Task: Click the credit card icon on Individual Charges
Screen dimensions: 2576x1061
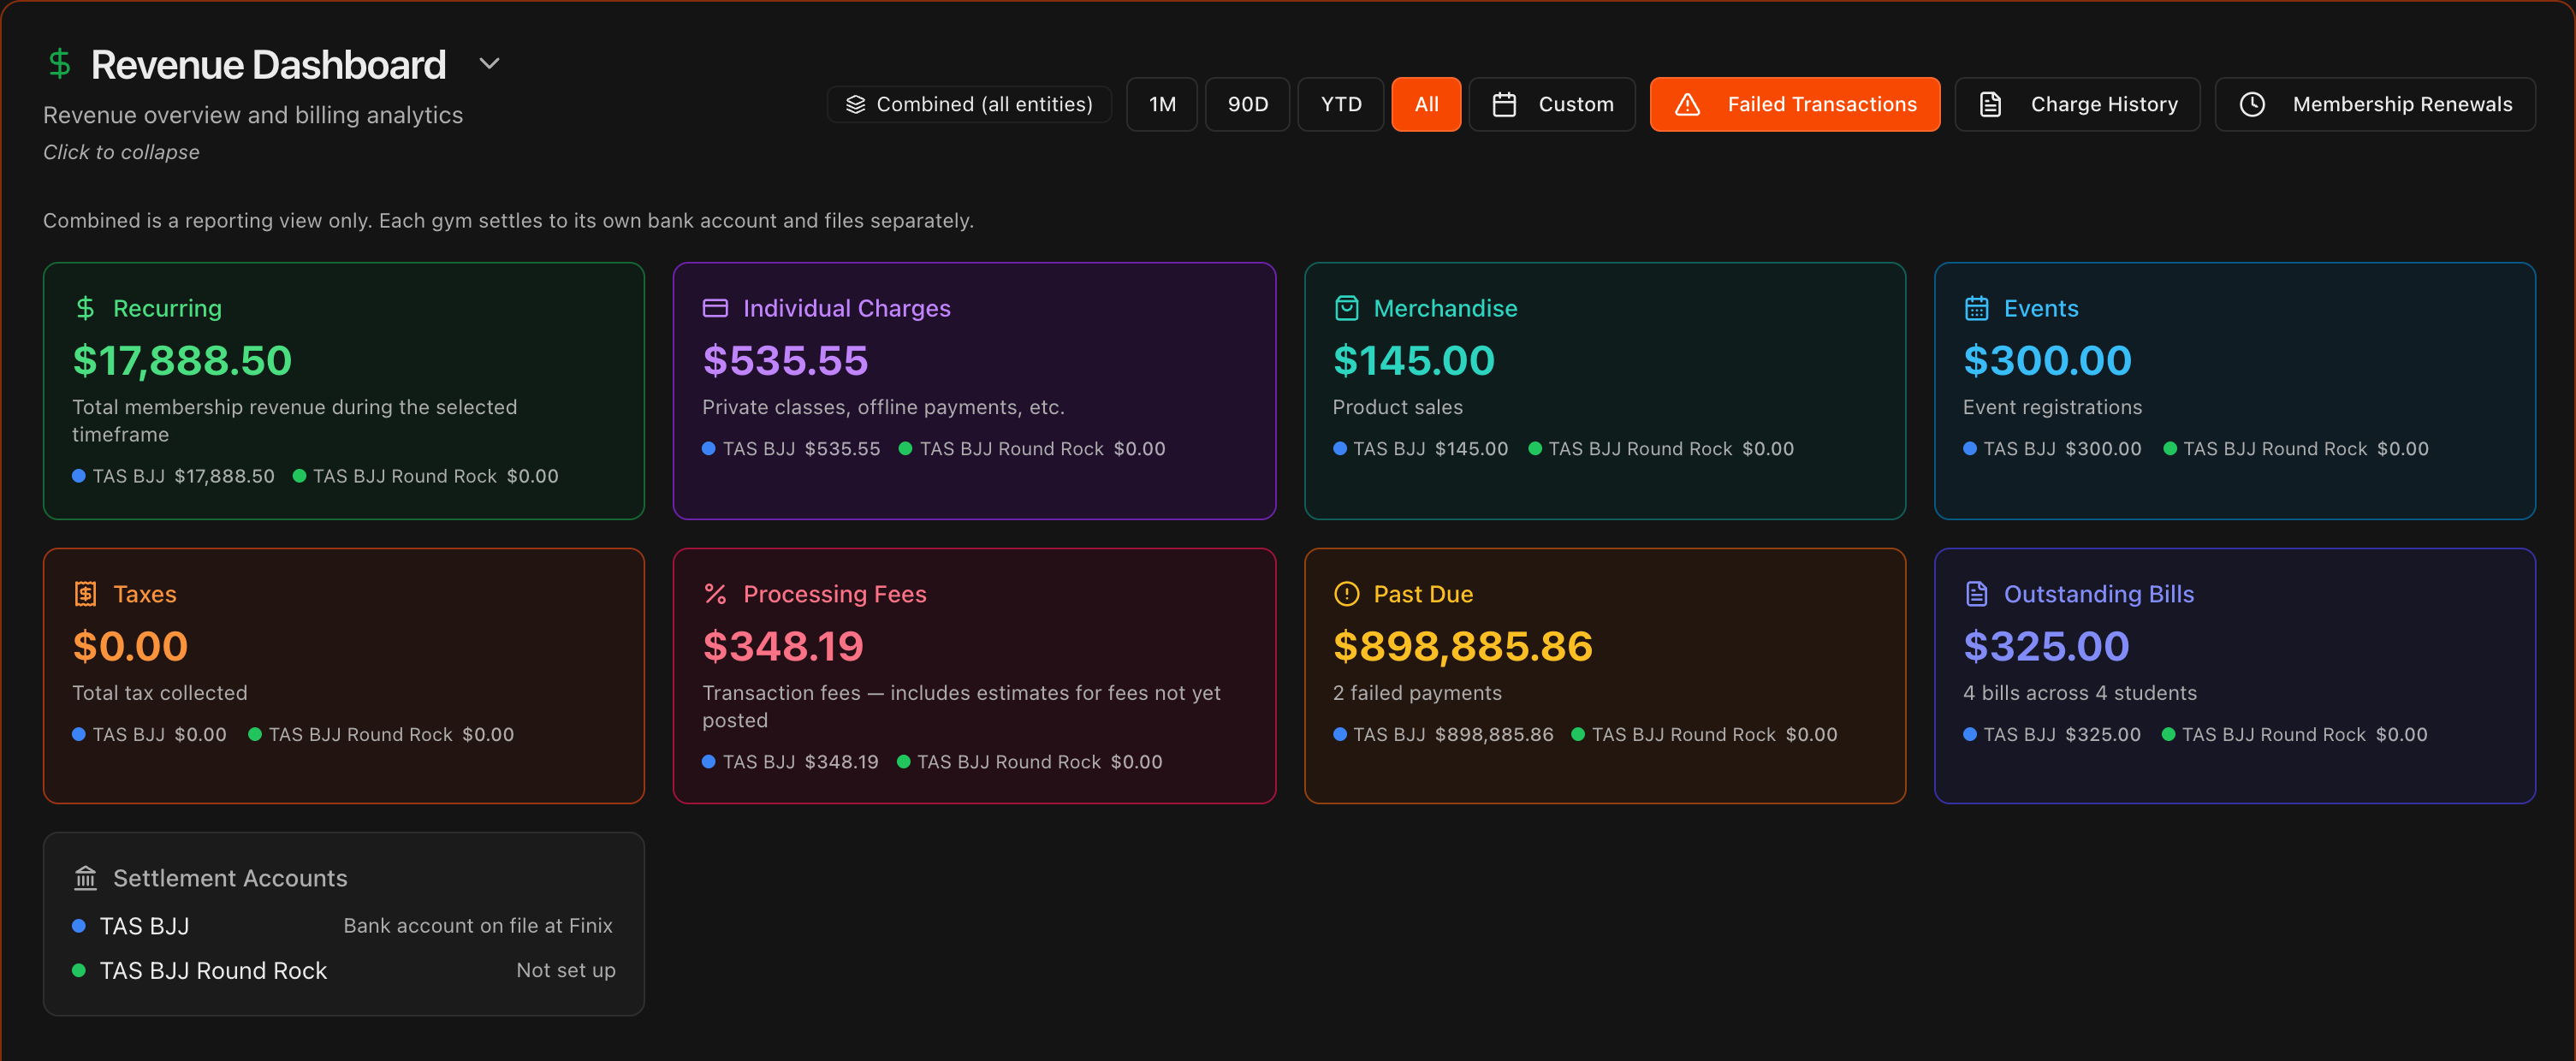Action: tap(715, 308)
